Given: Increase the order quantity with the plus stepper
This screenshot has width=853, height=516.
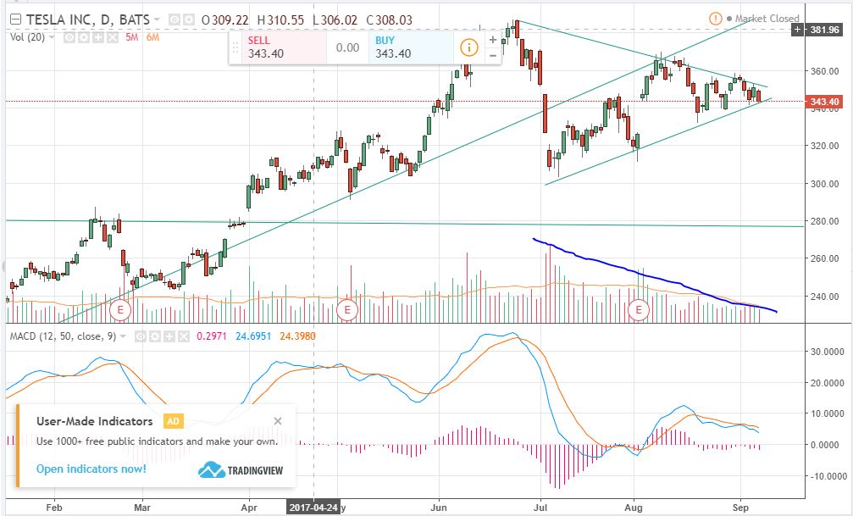Looking at the screenshot, I should (x=492, y=40).
